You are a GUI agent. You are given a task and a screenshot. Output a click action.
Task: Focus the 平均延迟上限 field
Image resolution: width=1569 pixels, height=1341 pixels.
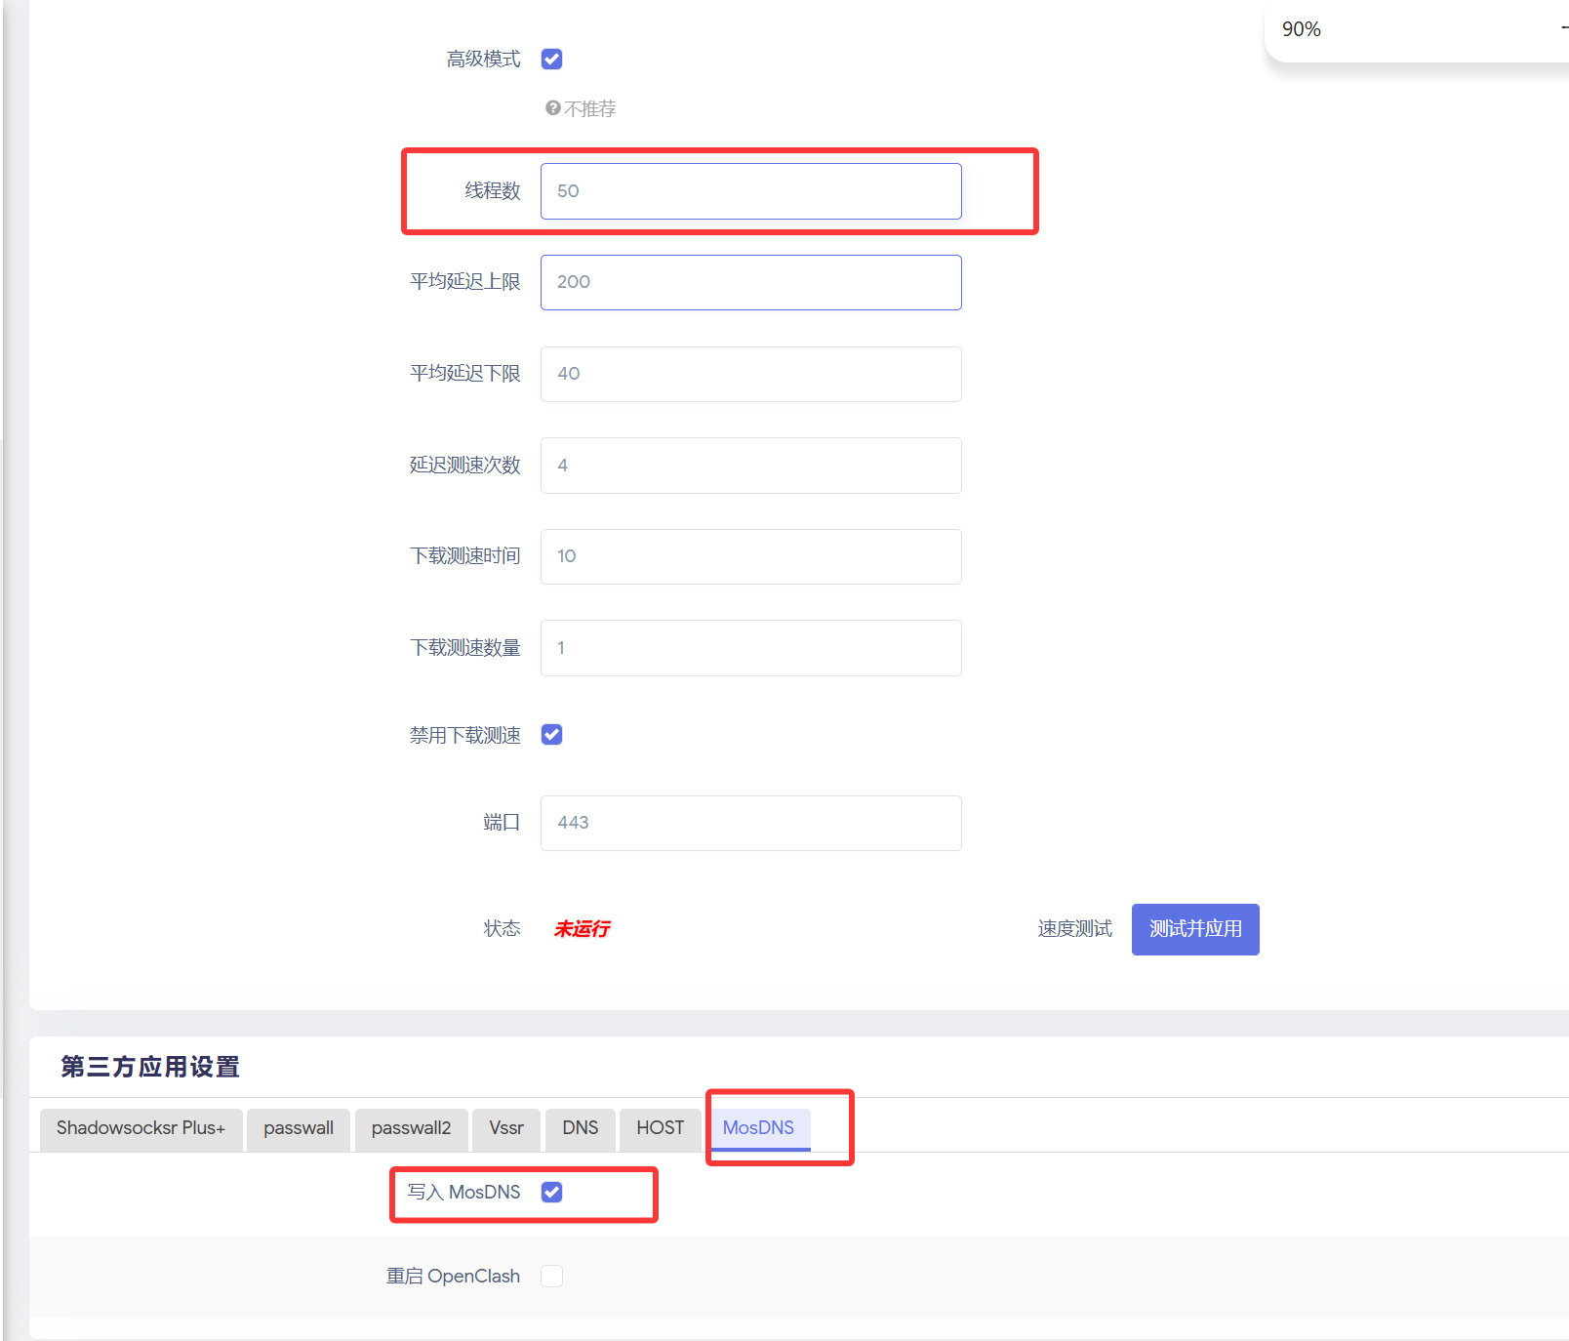(750, 282)
